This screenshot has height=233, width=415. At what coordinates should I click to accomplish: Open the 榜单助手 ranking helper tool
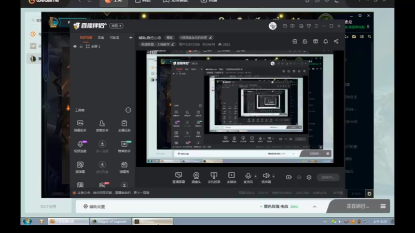pyautogui.click(x=124, y=147)
